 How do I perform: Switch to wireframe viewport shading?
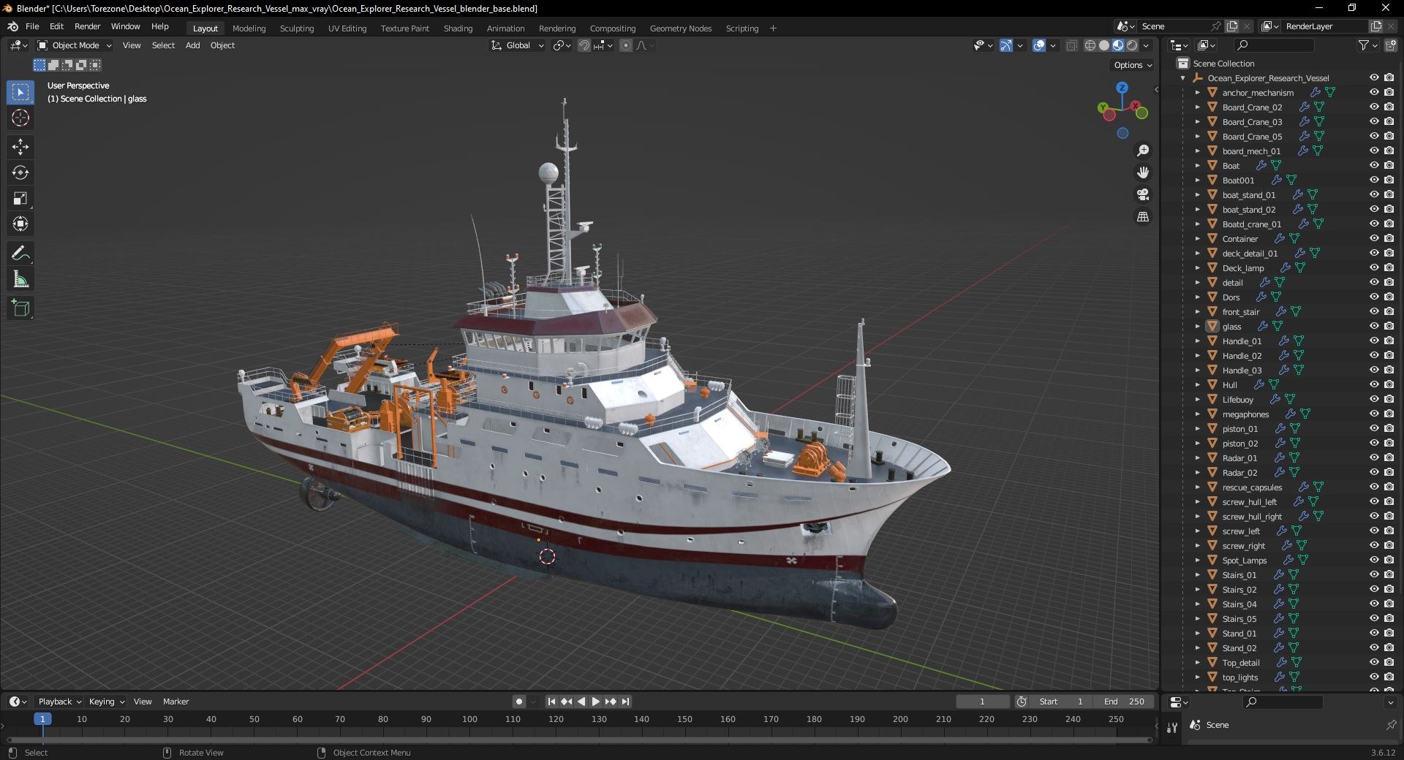click(x=1090, y=45)
